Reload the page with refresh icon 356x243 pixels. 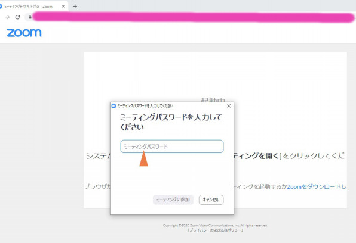point(17,17)
